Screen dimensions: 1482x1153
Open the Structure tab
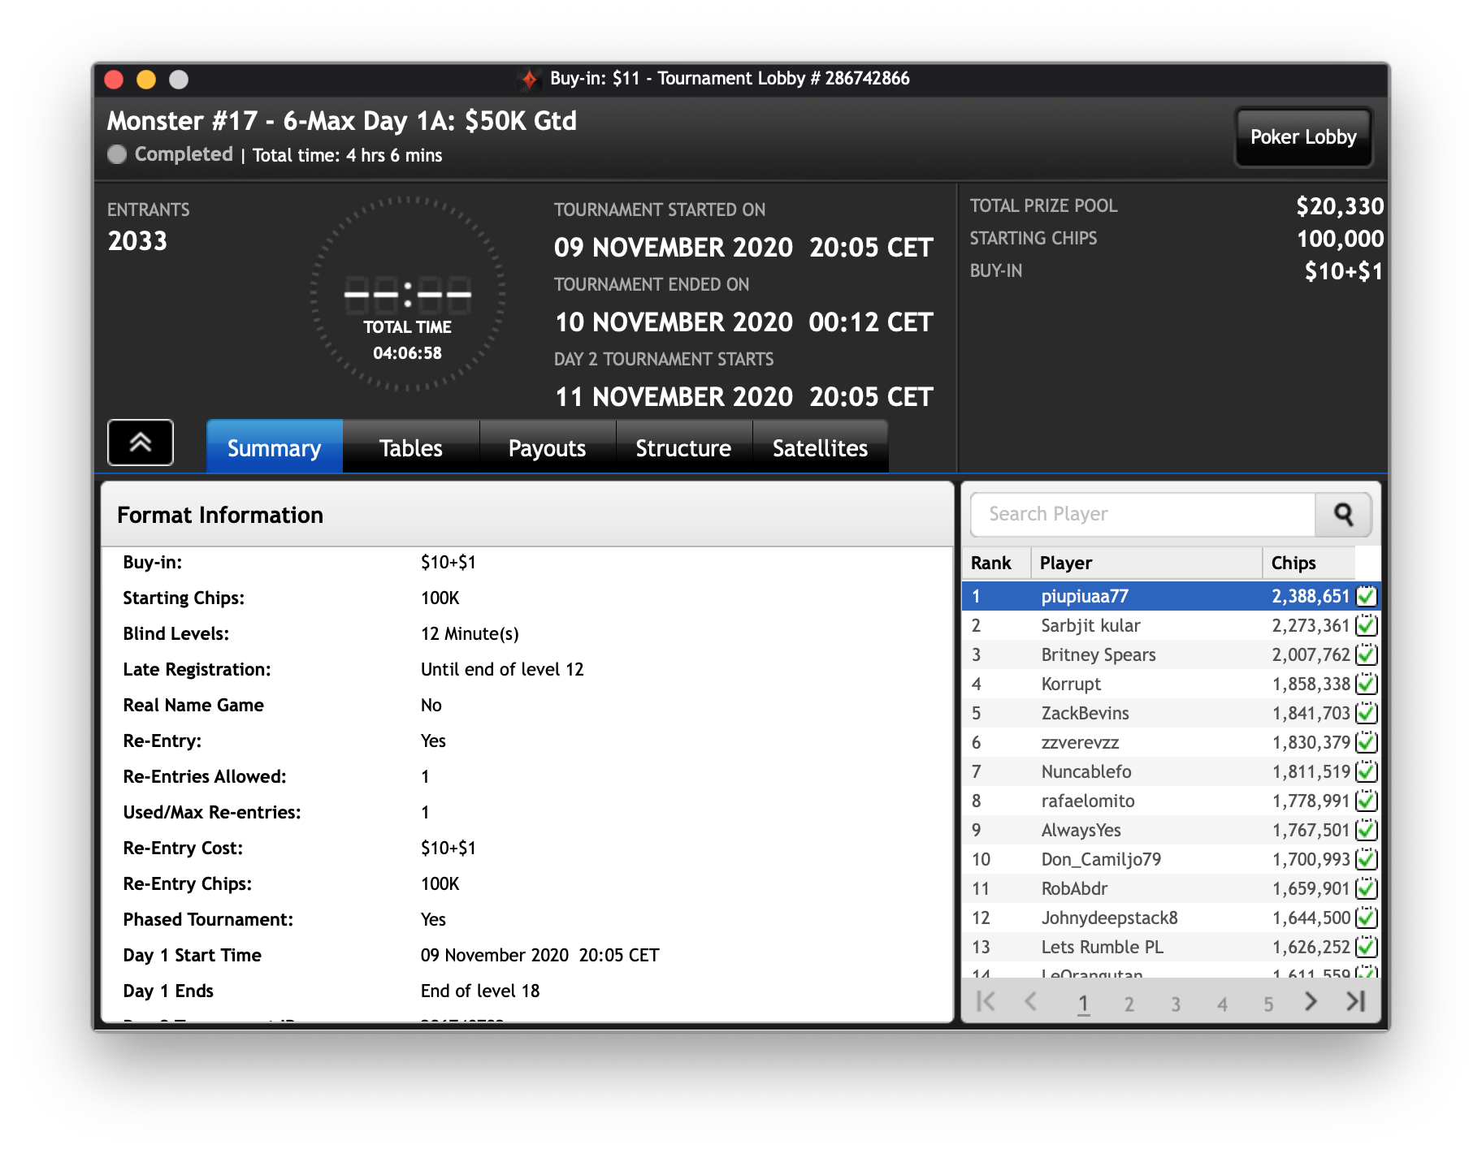pyautogui.click(x=683, y=448)
